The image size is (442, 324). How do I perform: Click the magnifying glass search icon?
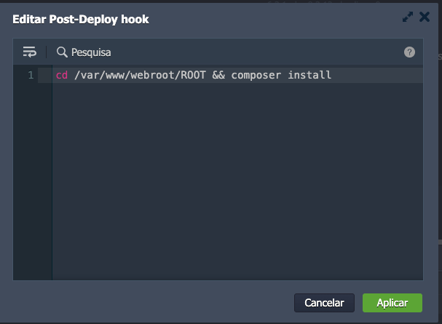click(x=61, y=52)
